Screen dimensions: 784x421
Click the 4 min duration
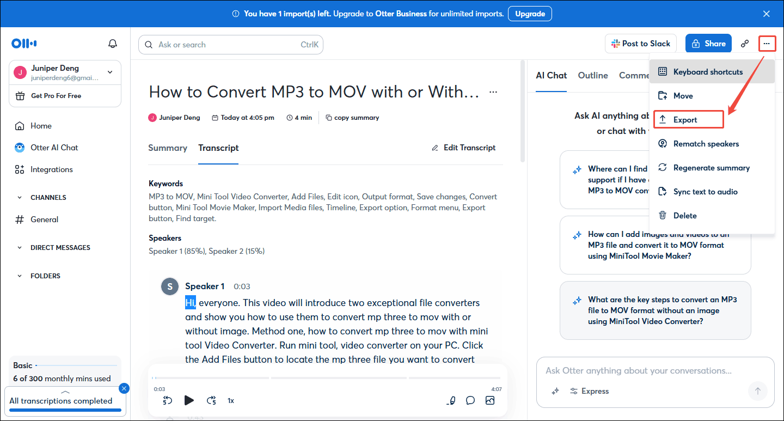tap(299, 118)
